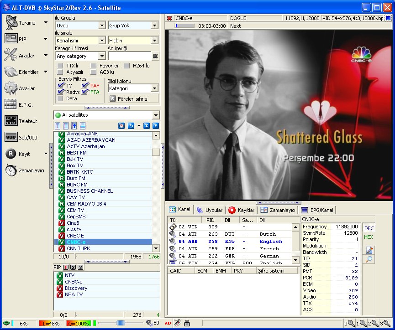Toggle the Favoriler filter checkbox
The height and width of the screenshot is (330, 395).
[93, 66]
